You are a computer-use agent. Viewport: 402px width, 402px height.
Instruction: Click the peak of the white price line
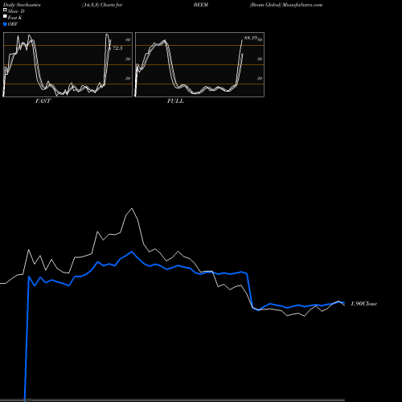pyautogui.click(x=132, y=208)
